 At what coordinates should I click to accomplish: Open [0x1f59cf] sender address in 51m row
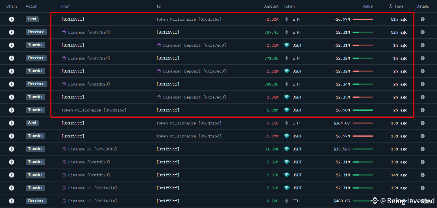point(73,19)
